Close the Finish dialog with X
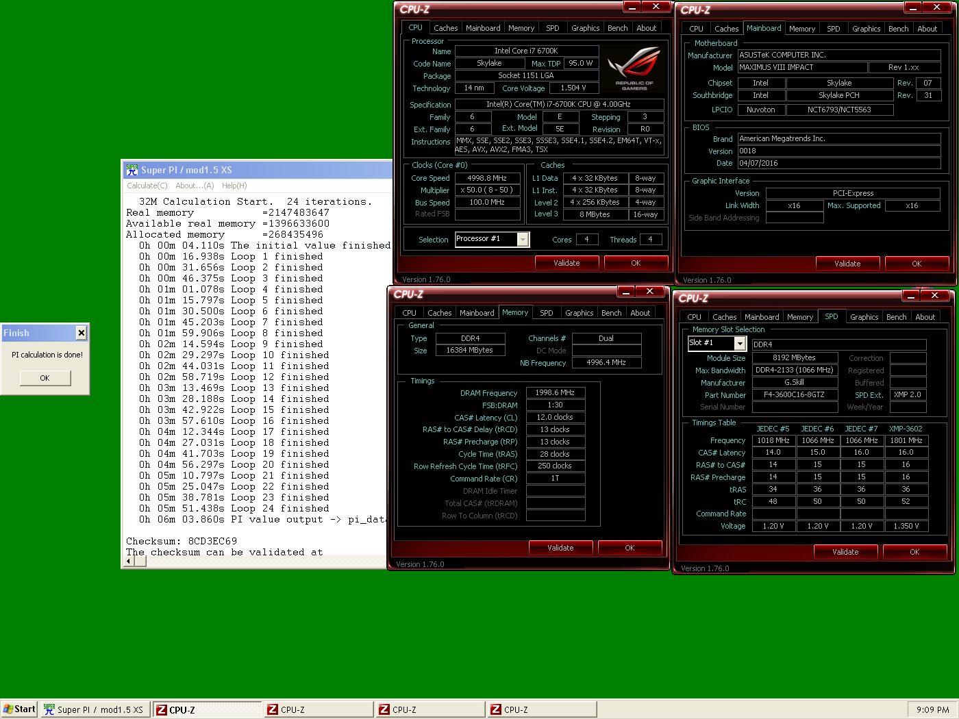This screenshot has width=959, height=719. point(82,333)
